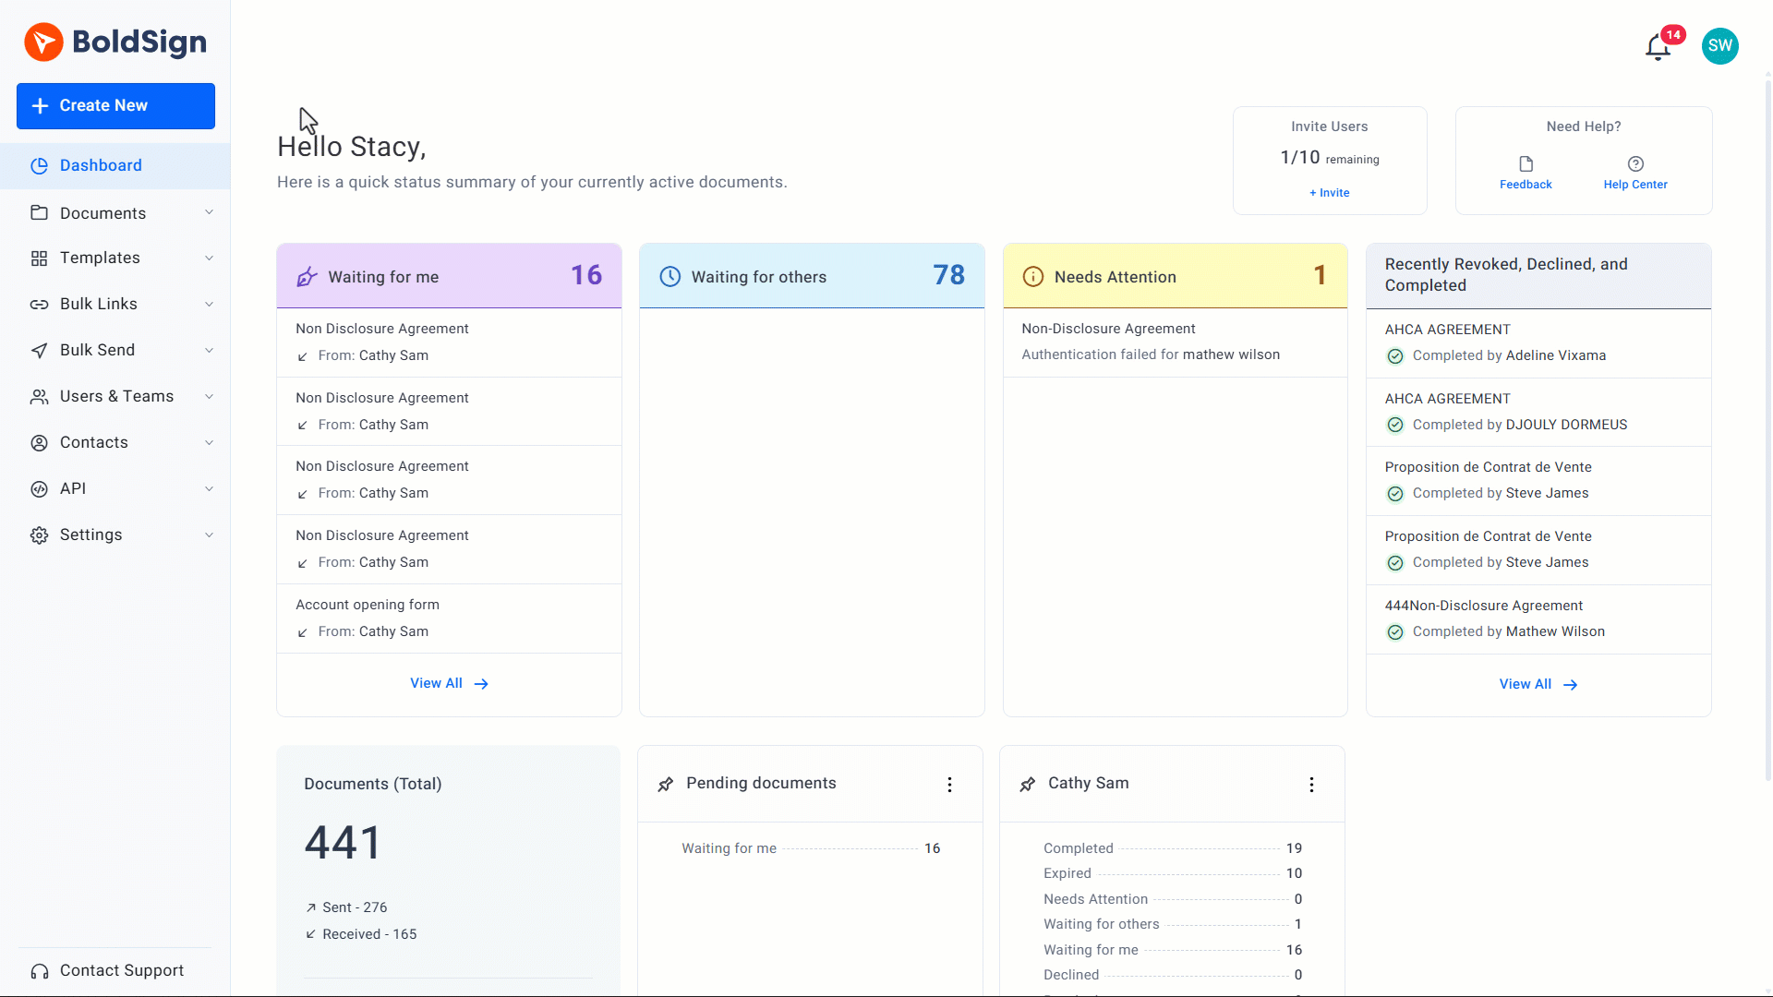Open the notifications bell
The width and height of the screenshot is (1773, 997).
[1658, 47]
